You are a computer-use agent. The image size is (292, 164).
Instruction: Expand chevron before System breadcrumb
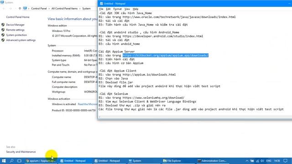pos(80,9)
